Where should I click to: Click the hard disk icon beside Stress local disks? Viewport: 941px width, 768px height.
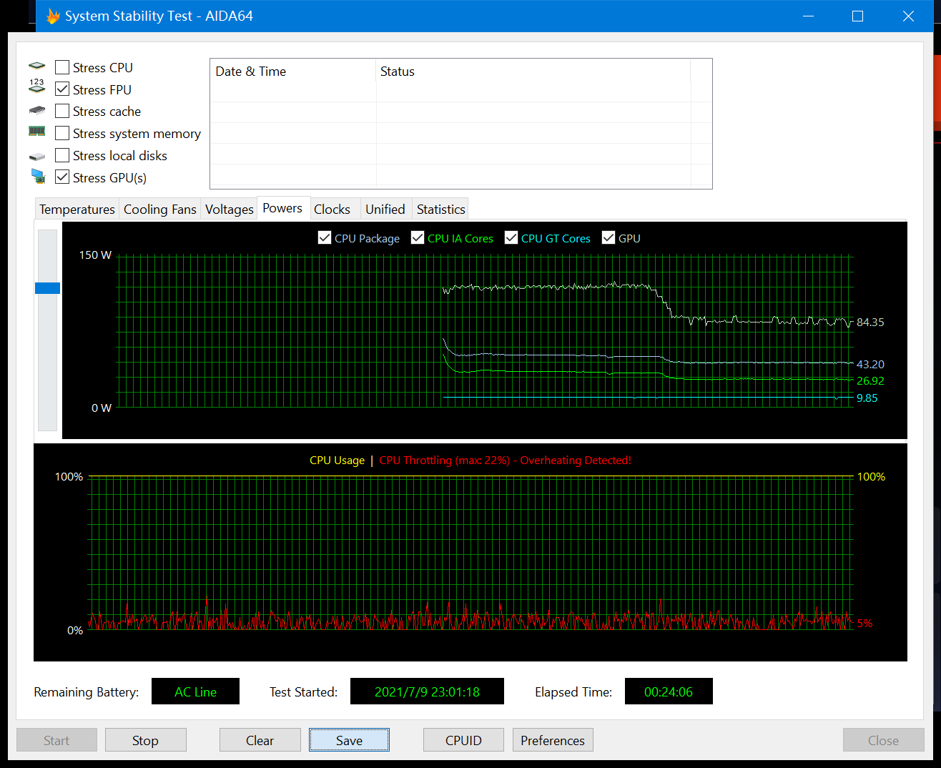pyautogui.click(x=37, y=157)
